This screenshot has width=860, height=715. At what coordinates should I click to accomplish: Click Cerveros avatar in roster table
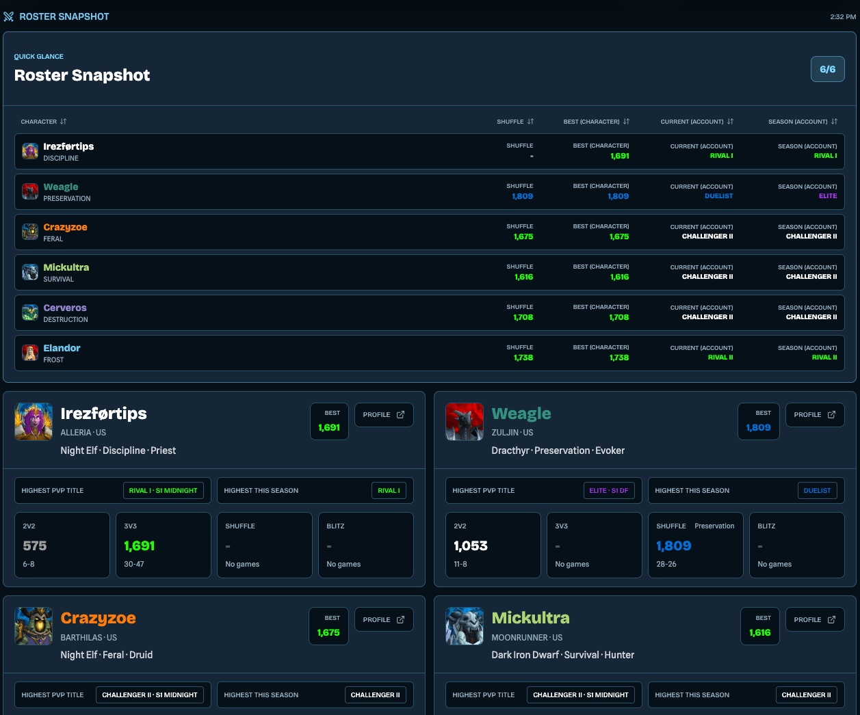tap(30, 312)
